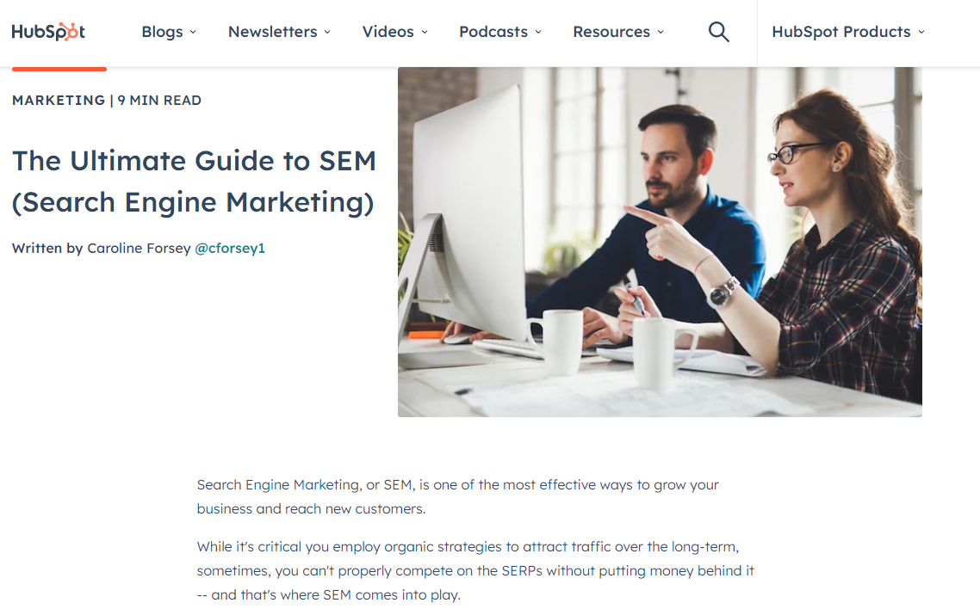
Task: Expand the Blogs dropdown chevron
Action: (193, 32)
